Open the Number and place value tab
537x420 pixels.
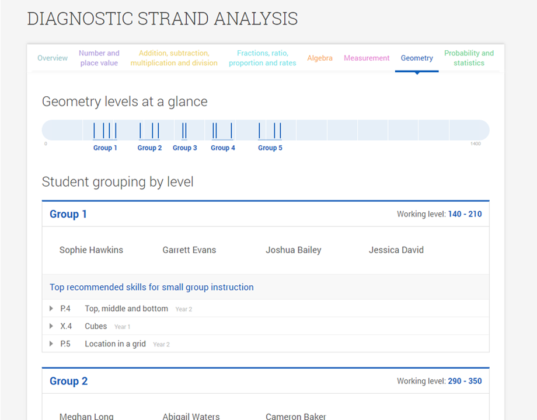99,58
